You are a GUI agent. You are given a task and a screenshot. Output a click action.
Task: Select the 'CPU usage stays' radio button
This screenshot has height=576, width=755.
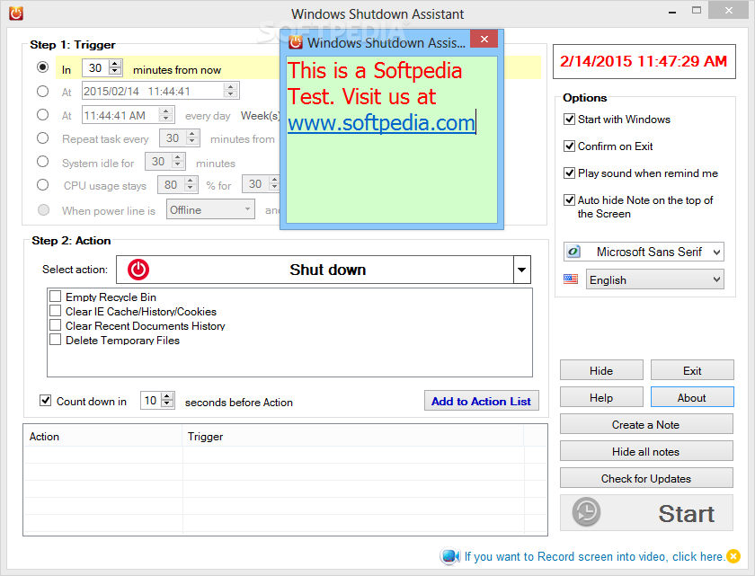(x=43, y=185)
